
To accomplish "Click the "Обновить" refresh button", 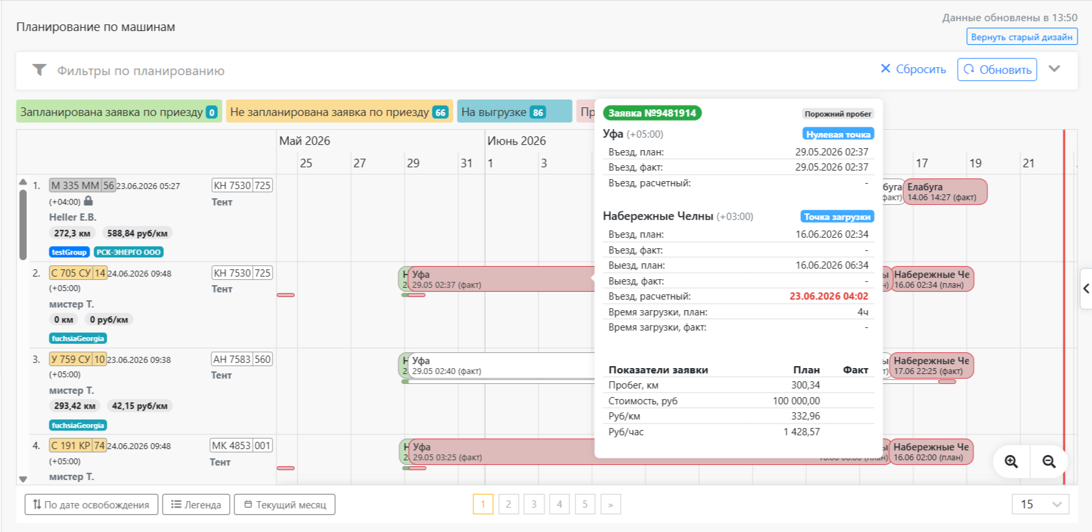I will click(997, 69).
